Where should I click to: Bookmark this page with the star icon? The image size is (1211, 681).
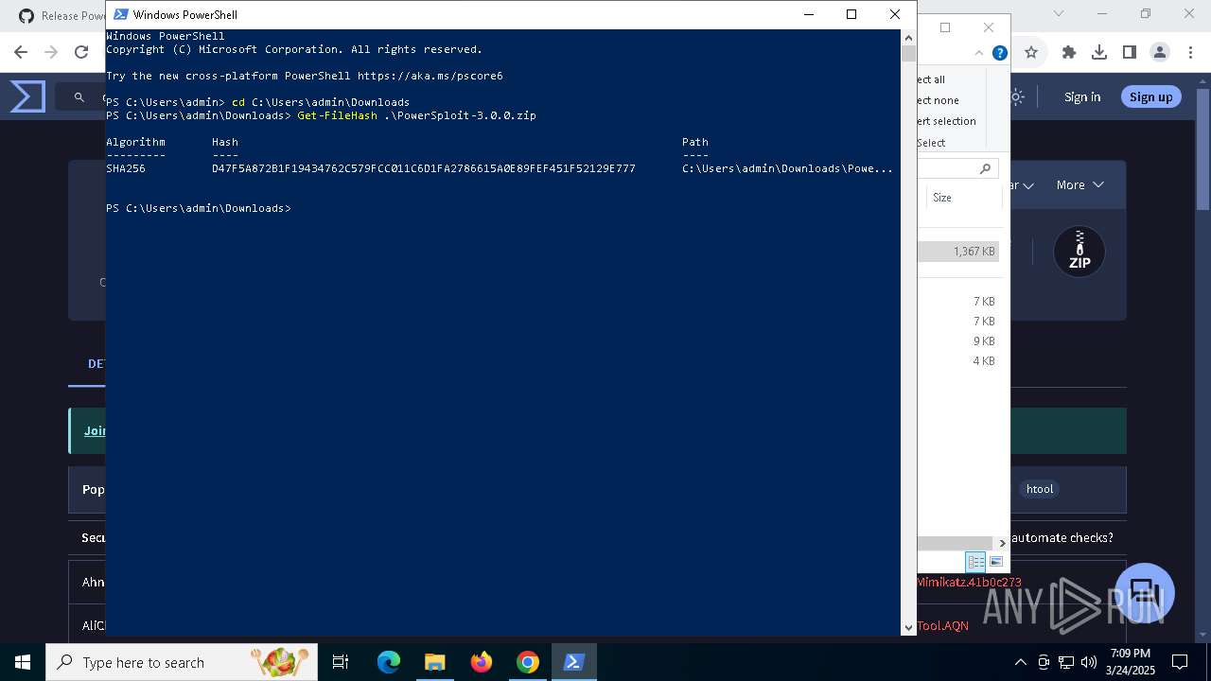point(1031,53)
